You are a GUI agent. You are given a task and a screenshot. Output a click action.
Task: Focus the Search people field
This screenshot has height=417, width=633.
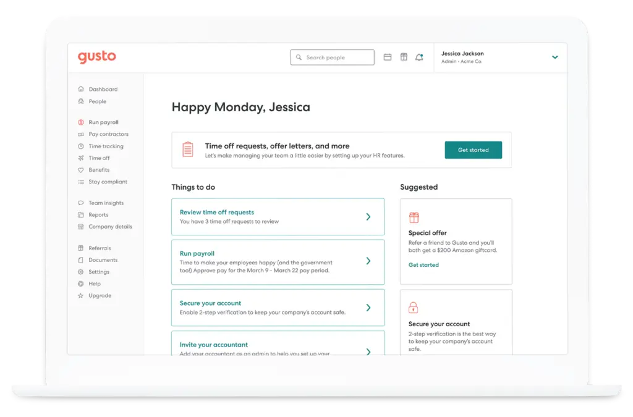point(332,57)
